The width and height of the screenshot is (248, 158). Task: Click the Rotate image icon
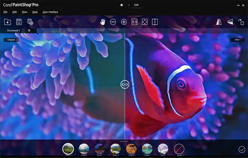(x=241, y=22)
